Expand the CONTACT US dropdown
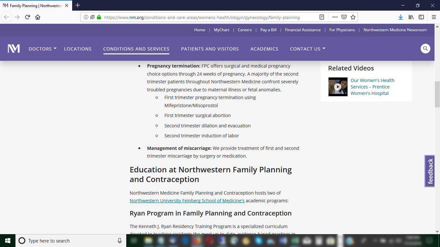The width and height of the screenshot is (440, 247). tap(308, 49)
